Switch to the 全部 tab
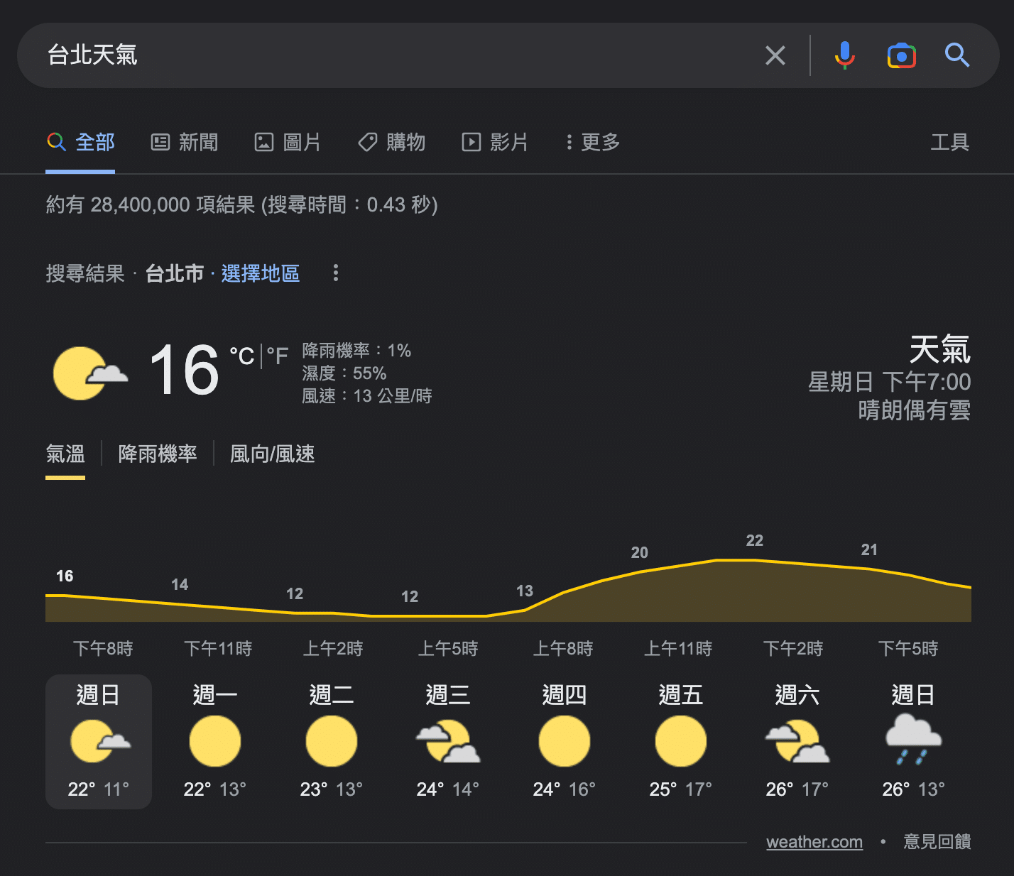This screenshot has height=876, width=1014. click(x=80, y=143)
